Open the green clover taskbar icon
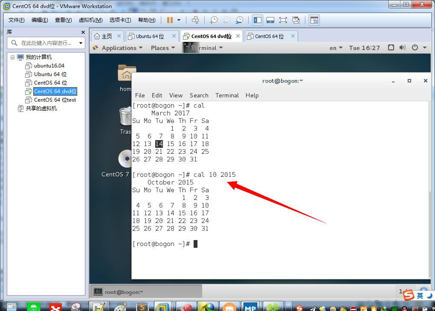This screenshot has width=435, height=311. click(272, 307)
